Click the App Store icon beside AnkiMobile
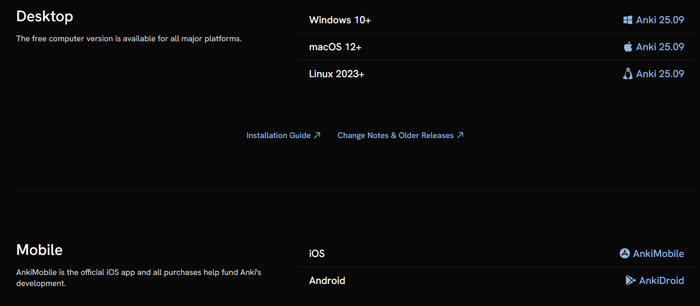 click(x=624, y=253)
